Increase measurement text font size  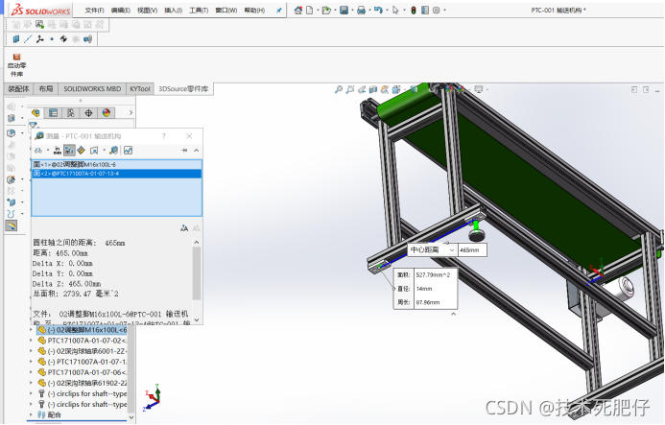[x=184, y=228]
